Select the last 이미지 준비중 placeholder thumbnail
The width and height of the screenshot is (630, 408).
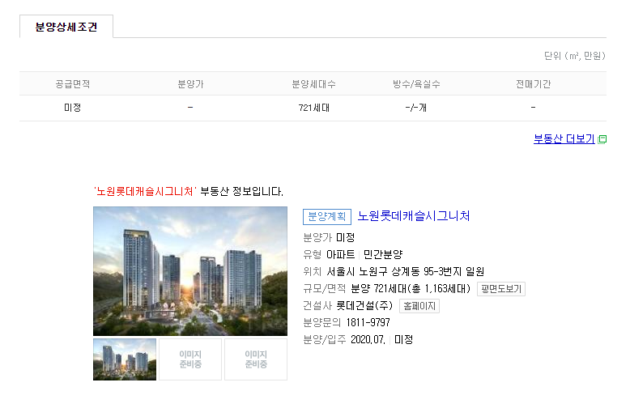(x=256, y=359)
